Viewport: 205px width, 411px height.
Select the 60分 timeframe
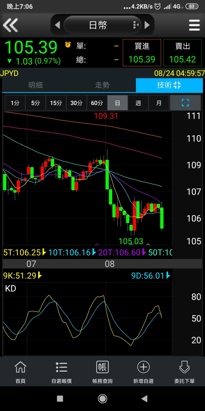(97, 103)
